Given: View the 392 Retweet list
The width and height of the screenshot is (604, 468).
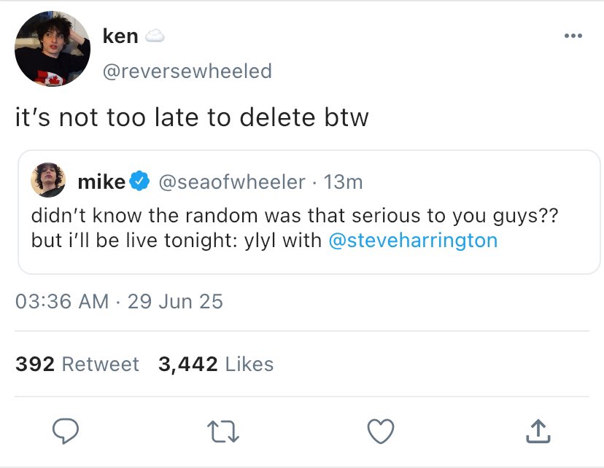Looking at the screenshot, I should coord(77,364).
